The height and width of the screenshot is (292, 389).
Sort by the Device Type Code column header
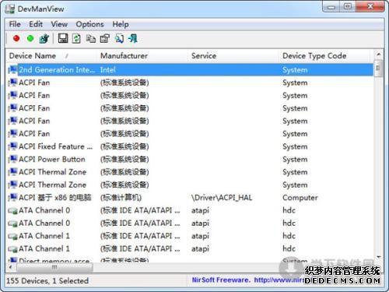[x=324, y=55]
